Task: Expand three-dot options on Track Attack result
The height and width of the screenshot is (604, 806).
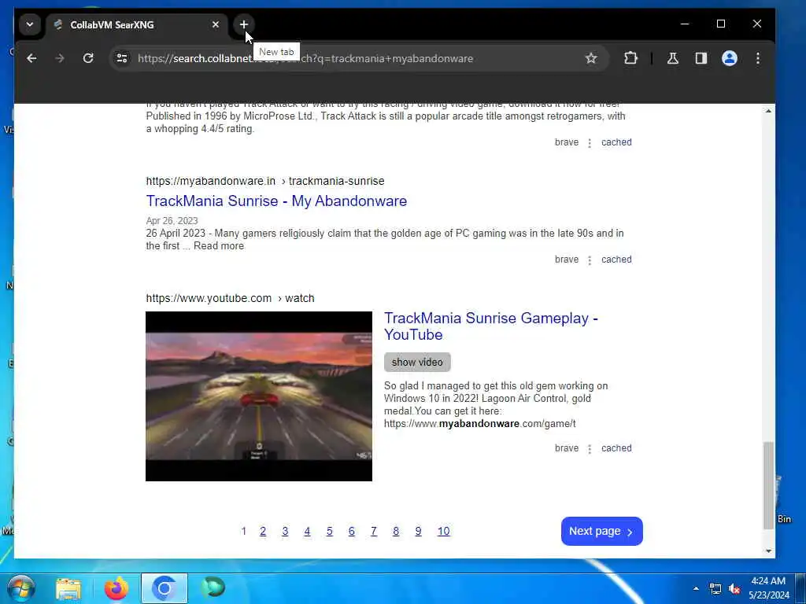Action: click(590, 143)
